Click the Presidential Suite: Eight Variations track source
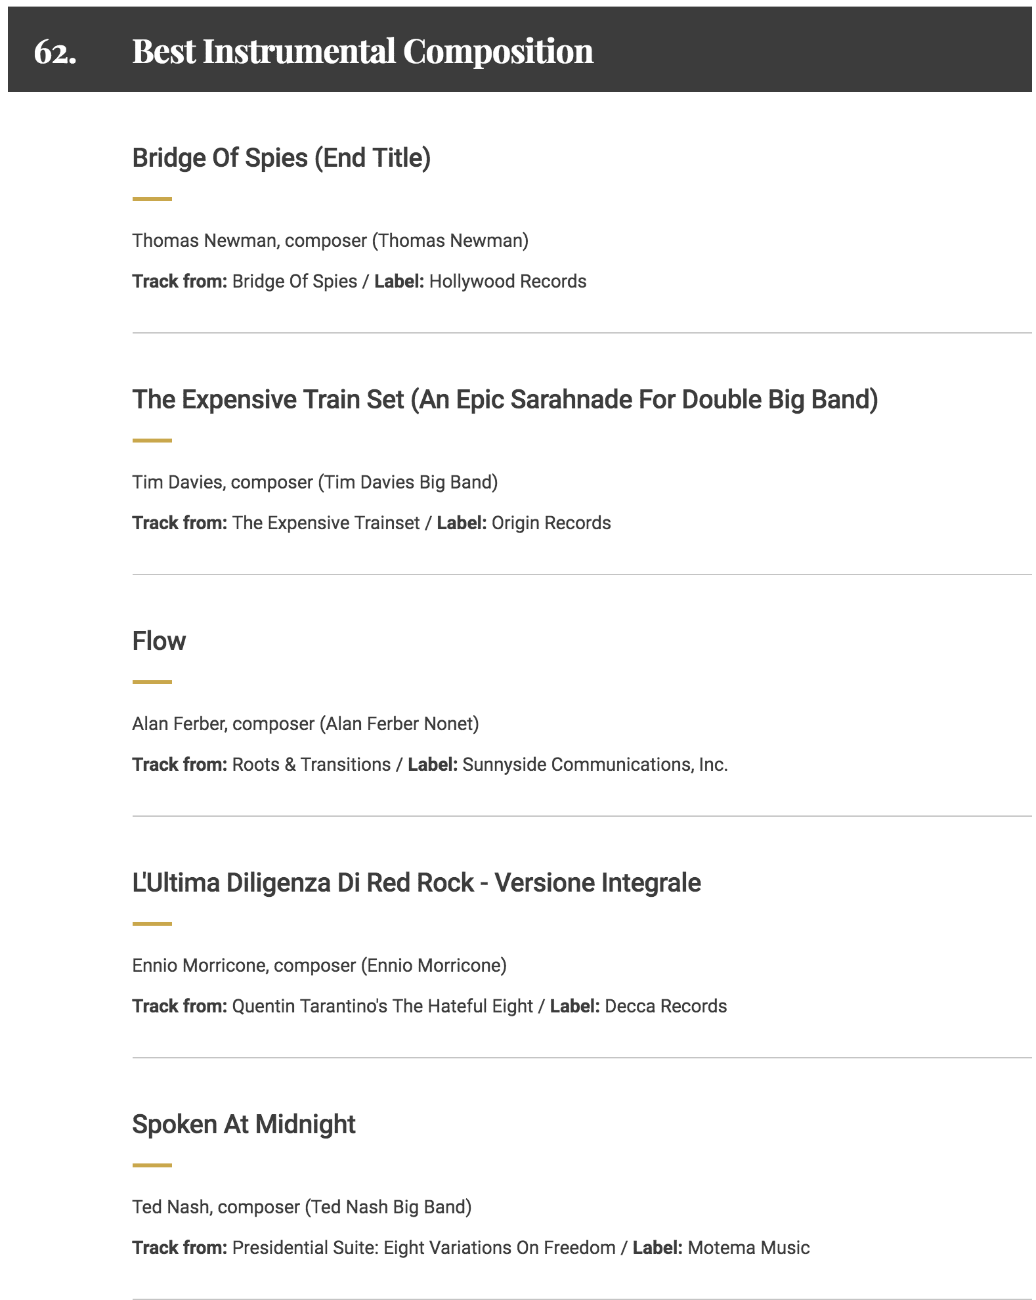The width and height of the screenshot is (1036, 1300). 423,1248
